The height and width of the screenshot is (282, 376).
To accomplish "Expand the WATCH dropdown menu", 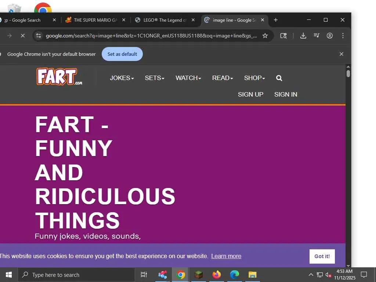I will 188,78.
